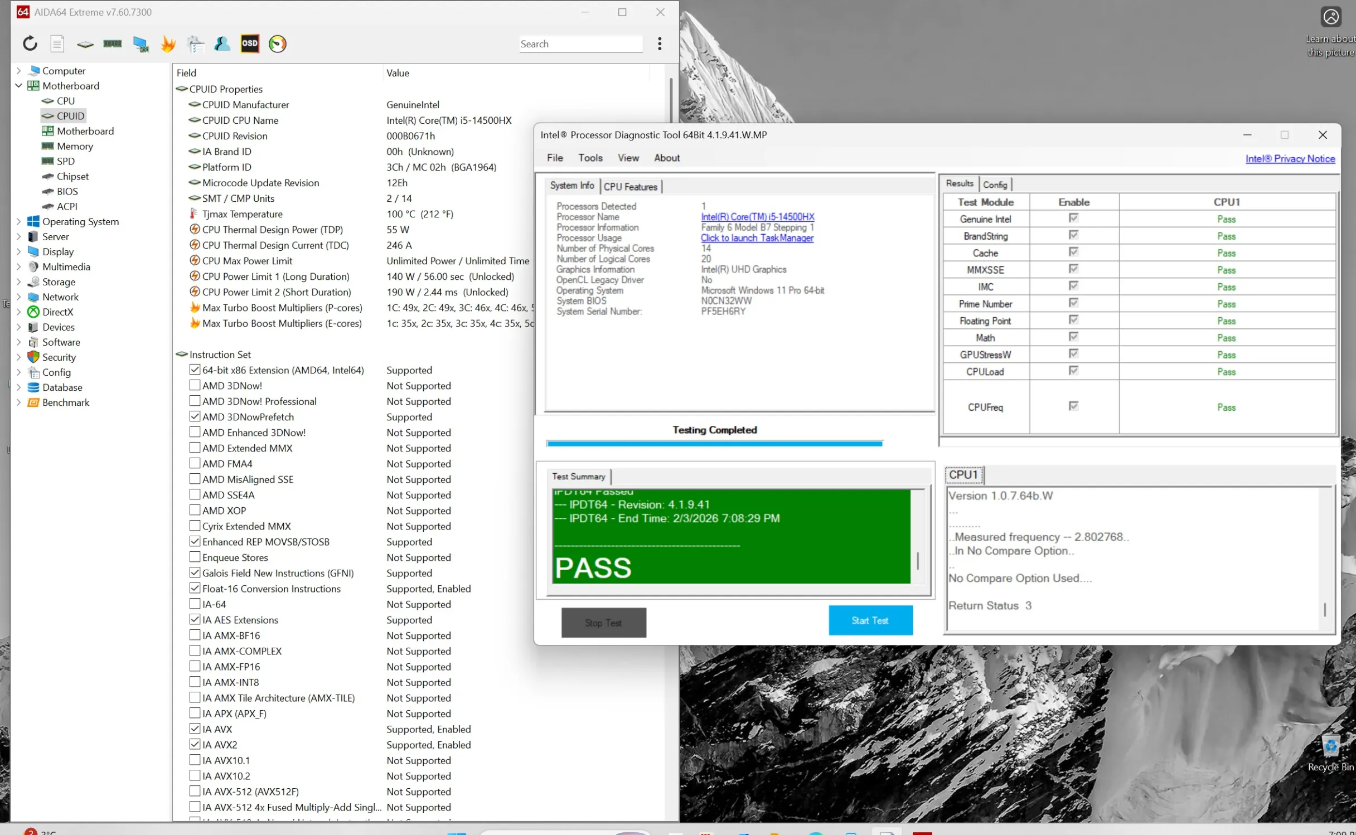Open the Report document icon
1356x835 pixels.
57,43
